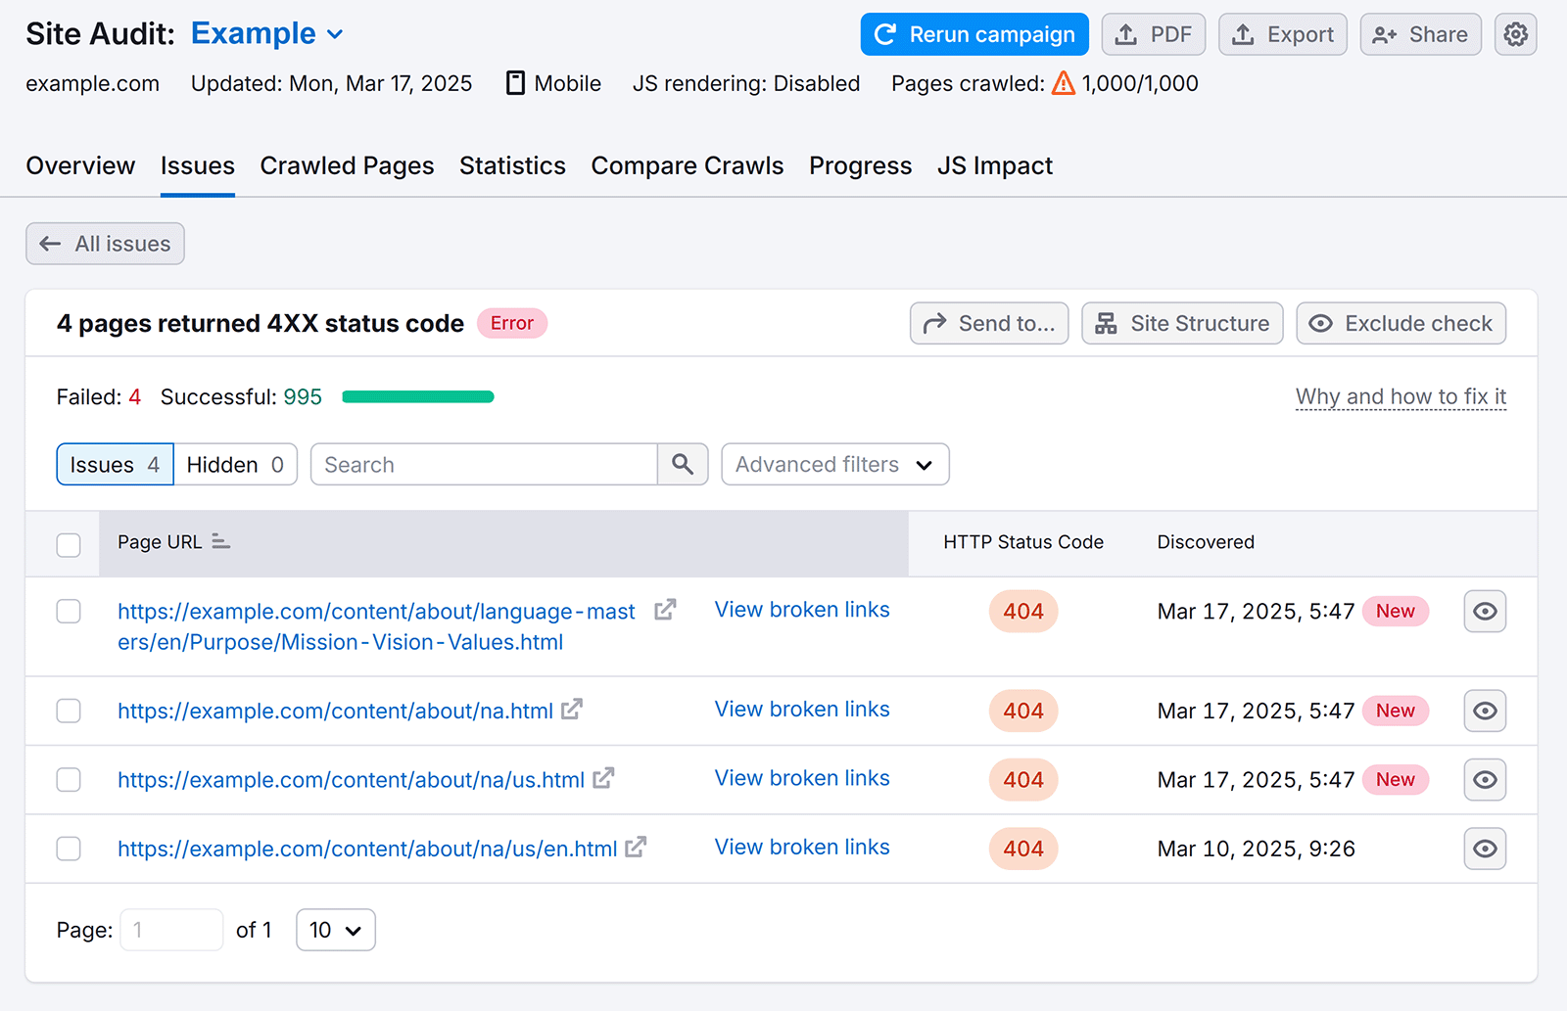Open the Compare Crawls tab
This screenshot has width=1567, height=1011.
coord(687,165)
